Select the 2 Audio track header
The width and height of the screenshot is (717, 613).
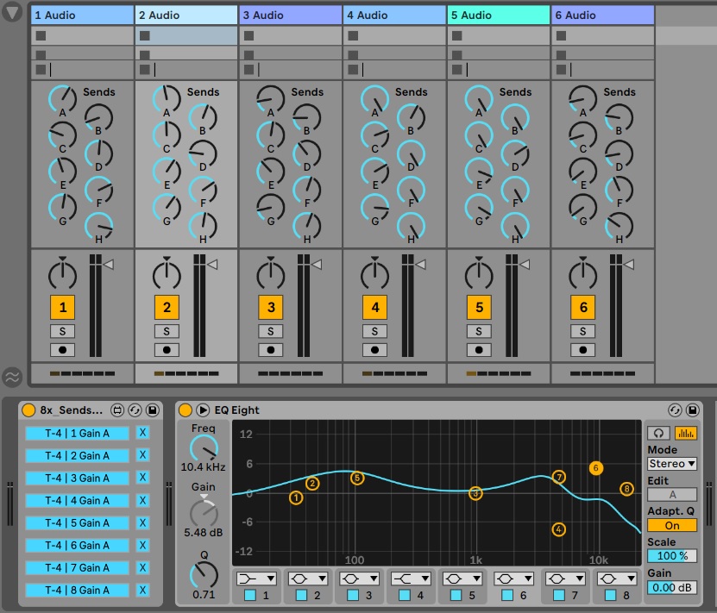(186, 15)
